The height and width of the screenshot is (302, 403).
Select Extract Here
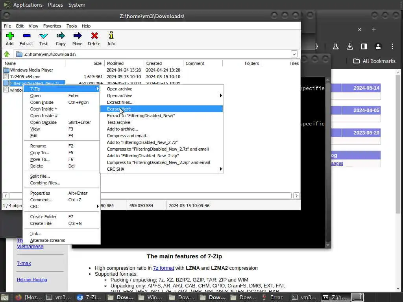[161, 109]
